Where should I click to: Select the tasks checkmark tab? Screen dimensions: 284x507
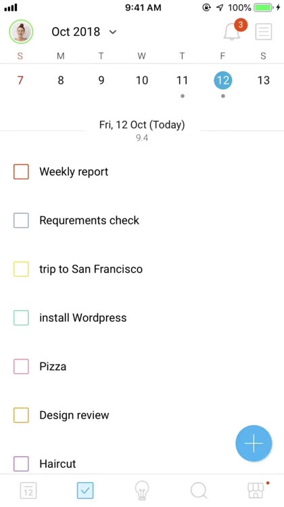tap(85, 491)
